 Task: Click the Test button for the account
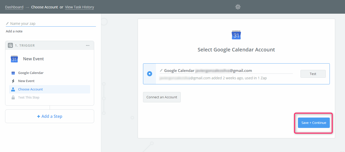pos(313,74)
